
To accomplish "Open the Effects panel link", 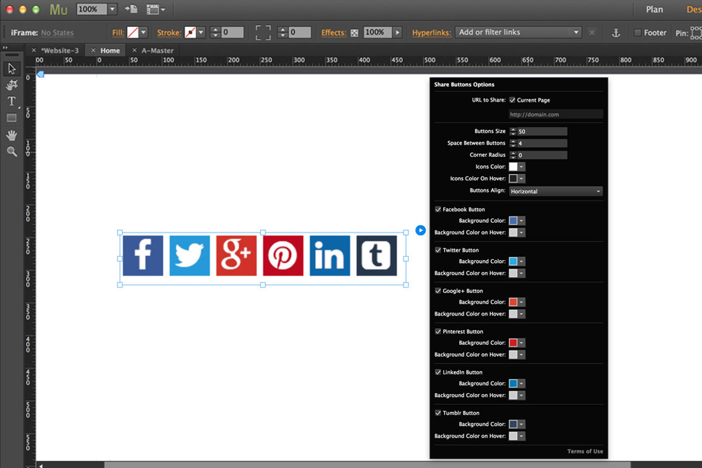I will pyautogui.click(x=334, y=33).
